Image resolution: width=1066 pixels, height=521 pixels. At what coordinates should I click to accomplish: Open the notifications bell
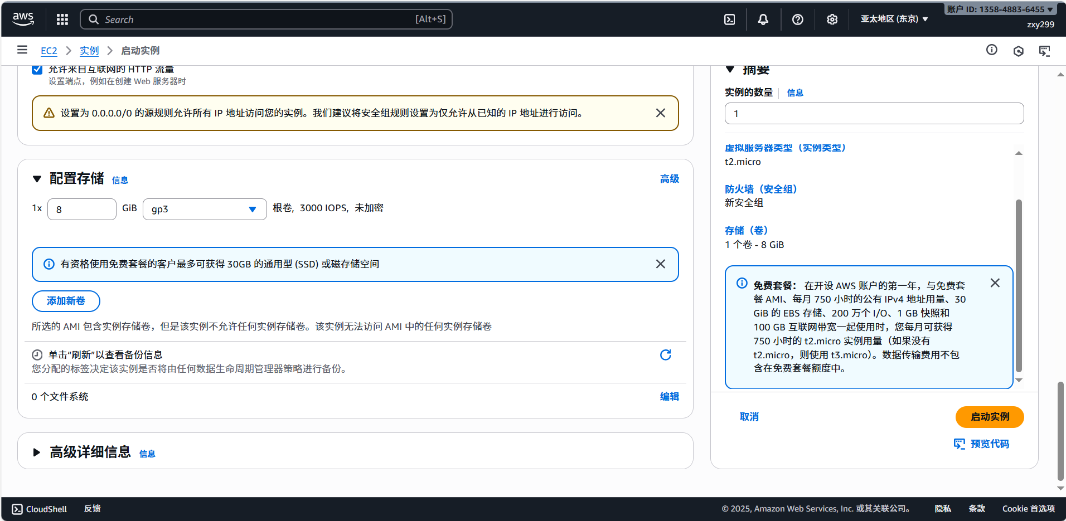pos(763,20)
